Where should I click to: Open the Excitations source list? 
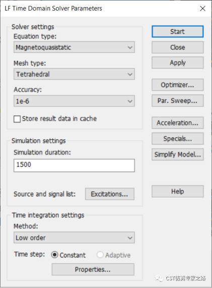[110, 194]
